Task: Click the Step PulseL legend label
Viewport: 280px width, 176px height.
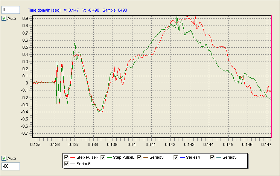Action: [x=123, y=157]
